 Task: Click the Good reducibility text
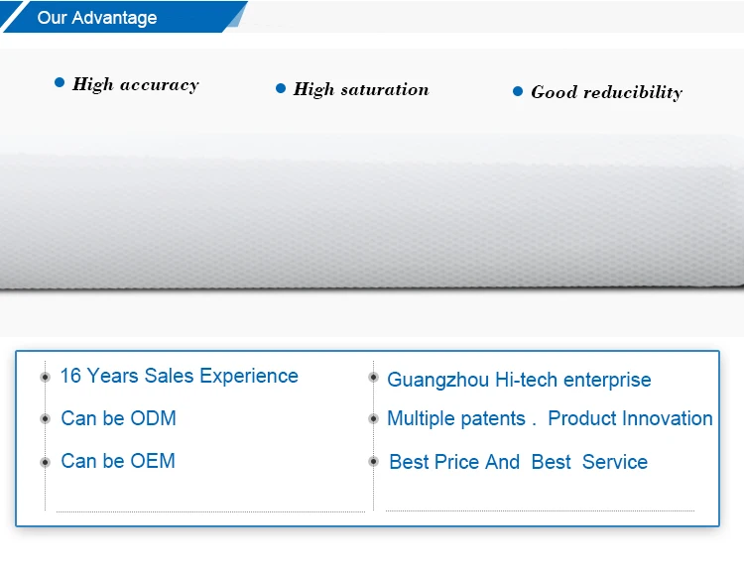[606, 92]
